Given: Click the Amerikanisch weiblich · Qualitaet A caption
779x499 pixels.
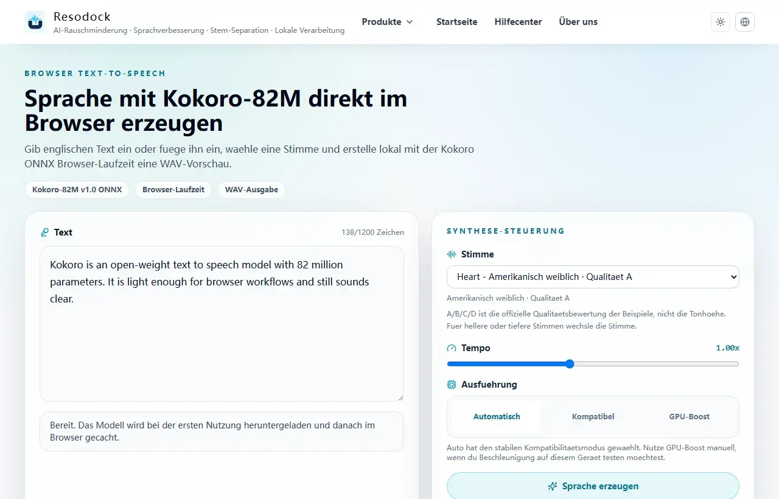Looking at the screenshot, I should click(x=508, y=298).
